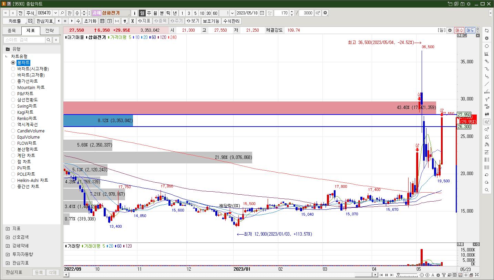Open the gear settings next to [일] label
494x280 pixels.
point(450,30)
